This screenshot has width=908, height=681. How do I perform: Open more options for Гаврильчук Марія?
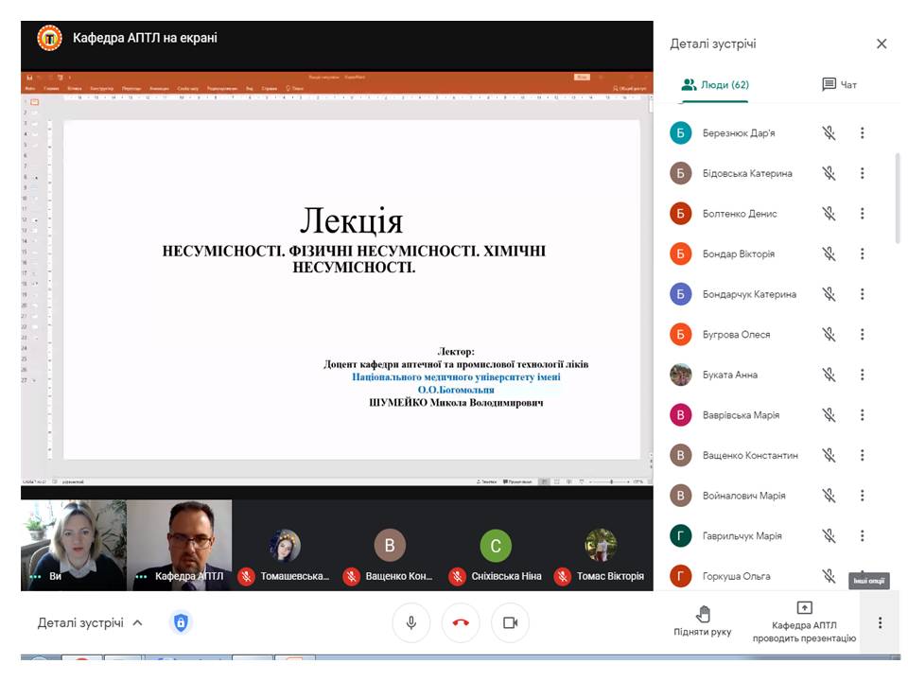coord(863,535)
